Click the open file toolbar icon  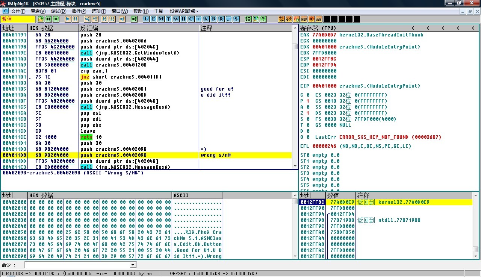[40, 19]
